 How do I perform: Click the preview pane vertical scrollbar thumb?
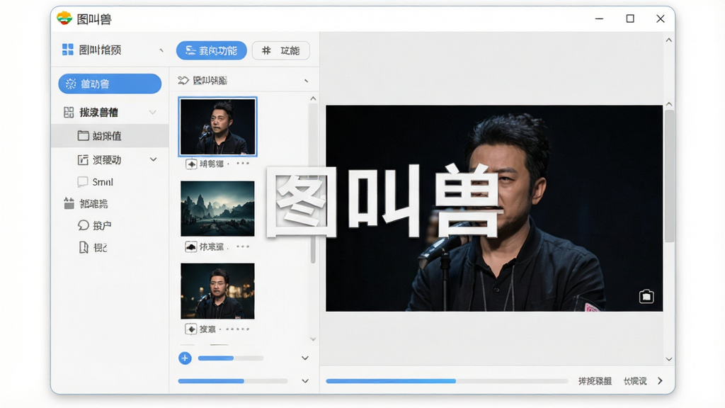tap(669, 176)
